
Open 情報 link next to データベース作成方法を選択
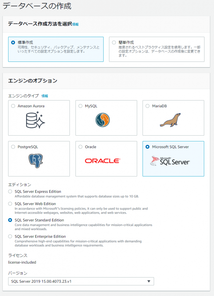pos(75,24)
